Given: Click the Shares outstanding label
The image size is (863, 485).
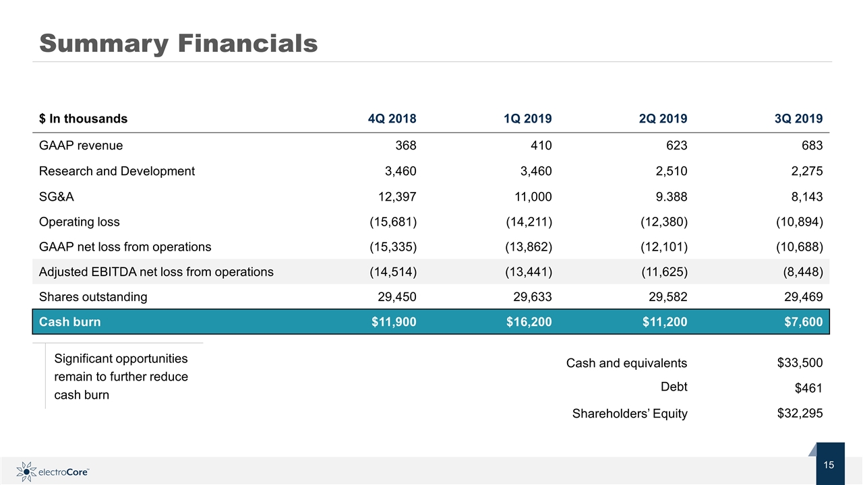Looking at the screenshot, I should pos(93,296).
